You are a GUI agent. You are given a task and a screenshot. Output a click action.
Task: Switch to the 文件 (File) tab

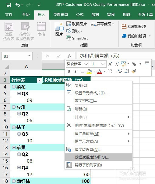[9, 15]
